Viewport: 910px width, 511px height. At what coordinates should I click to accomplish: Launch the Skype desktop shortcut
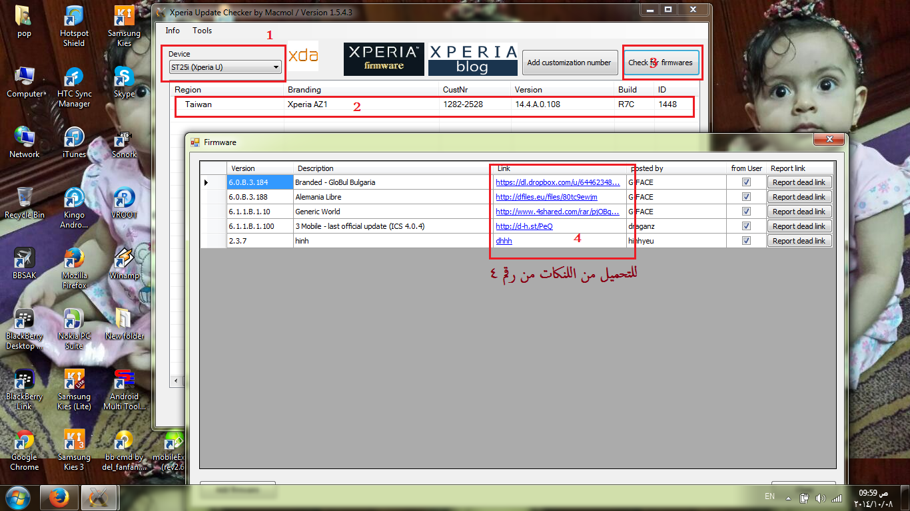click(x=124, y=82)
